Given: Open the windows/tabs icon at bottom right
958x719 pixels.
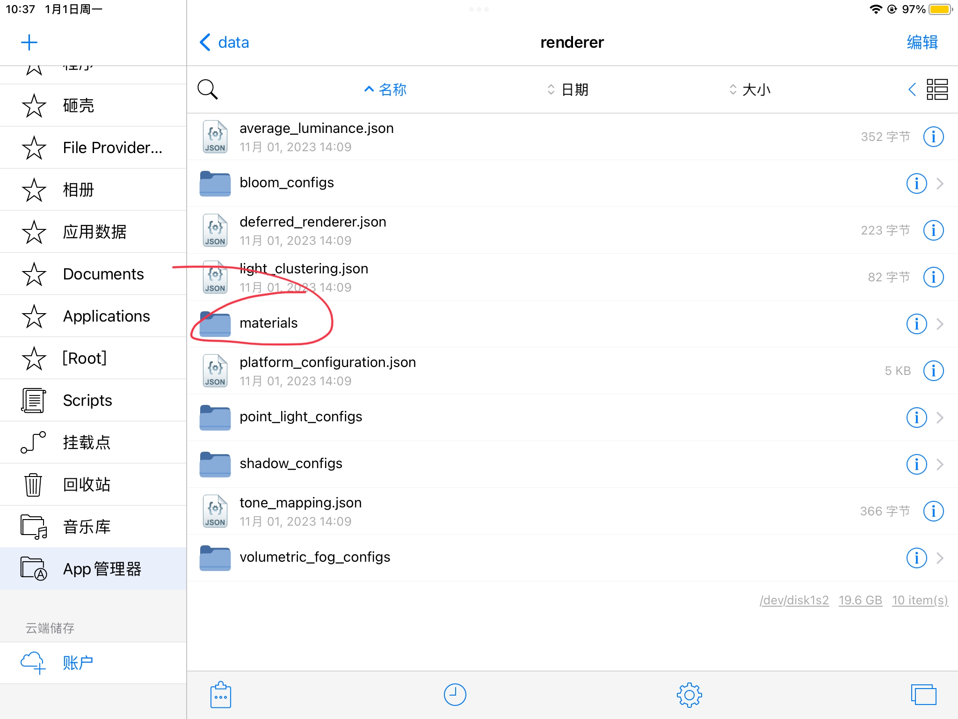Looking at the screenshot, I should tap(923, 695).
